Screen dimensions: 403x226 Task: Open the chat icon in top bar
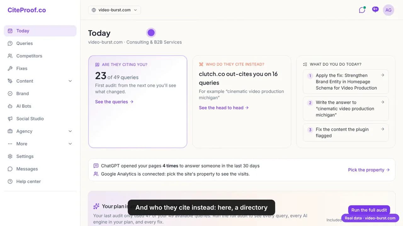362,10
